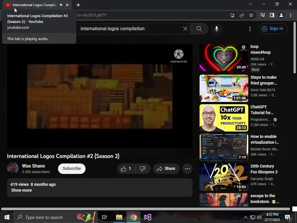This screenshot has height=223, width=297.
Task: Open the Chrome three-dot menu
Action: (291, 15)
